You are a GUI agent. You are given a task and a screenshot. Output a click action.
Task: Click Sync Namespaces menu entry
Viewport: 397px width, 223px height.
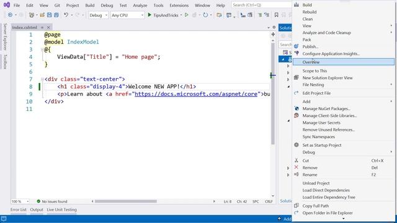(x=344, y=137)
